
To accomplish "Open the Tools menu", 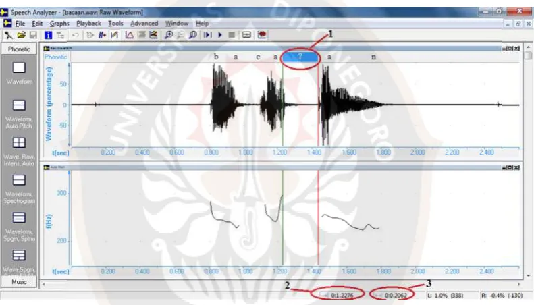I will click(115, 24).
